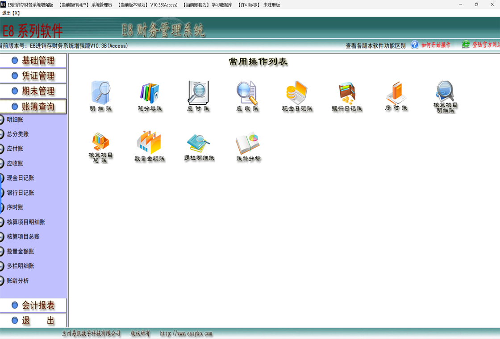Select 应收账 in the sidebar list
The image size is (500, 339).
tap(15, 163)
